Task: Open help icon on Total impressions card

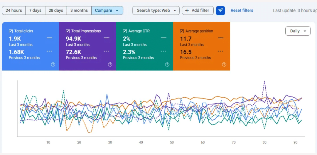Action: [110, 65]
